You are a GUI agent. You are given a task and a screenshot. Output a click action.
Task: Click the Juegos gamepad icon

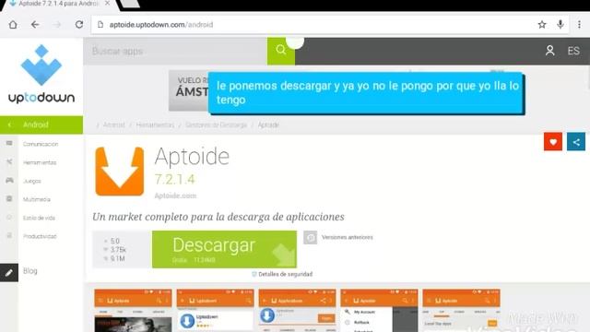(x=9, y=181)
